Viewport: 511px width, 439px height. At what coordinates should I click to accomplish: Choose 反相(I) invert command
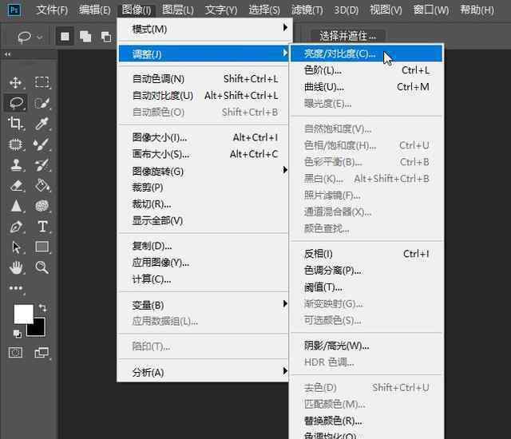[x=366, y=254]
